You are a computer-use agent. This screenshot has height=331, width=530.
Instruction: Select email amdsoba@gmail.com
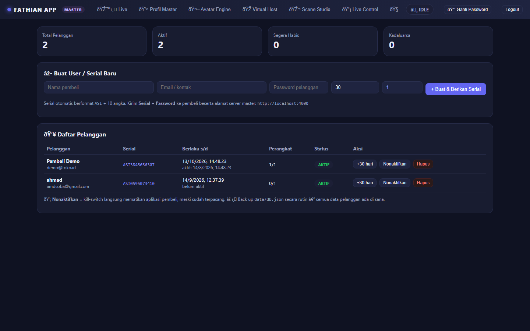tap(68, 186)
